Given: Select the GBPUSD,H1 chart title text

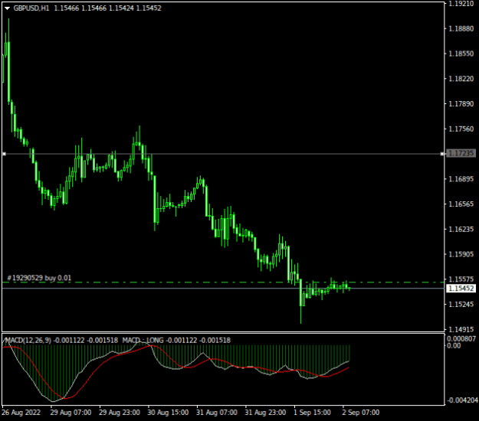Looking at the screenshot, I should [31, 8].
